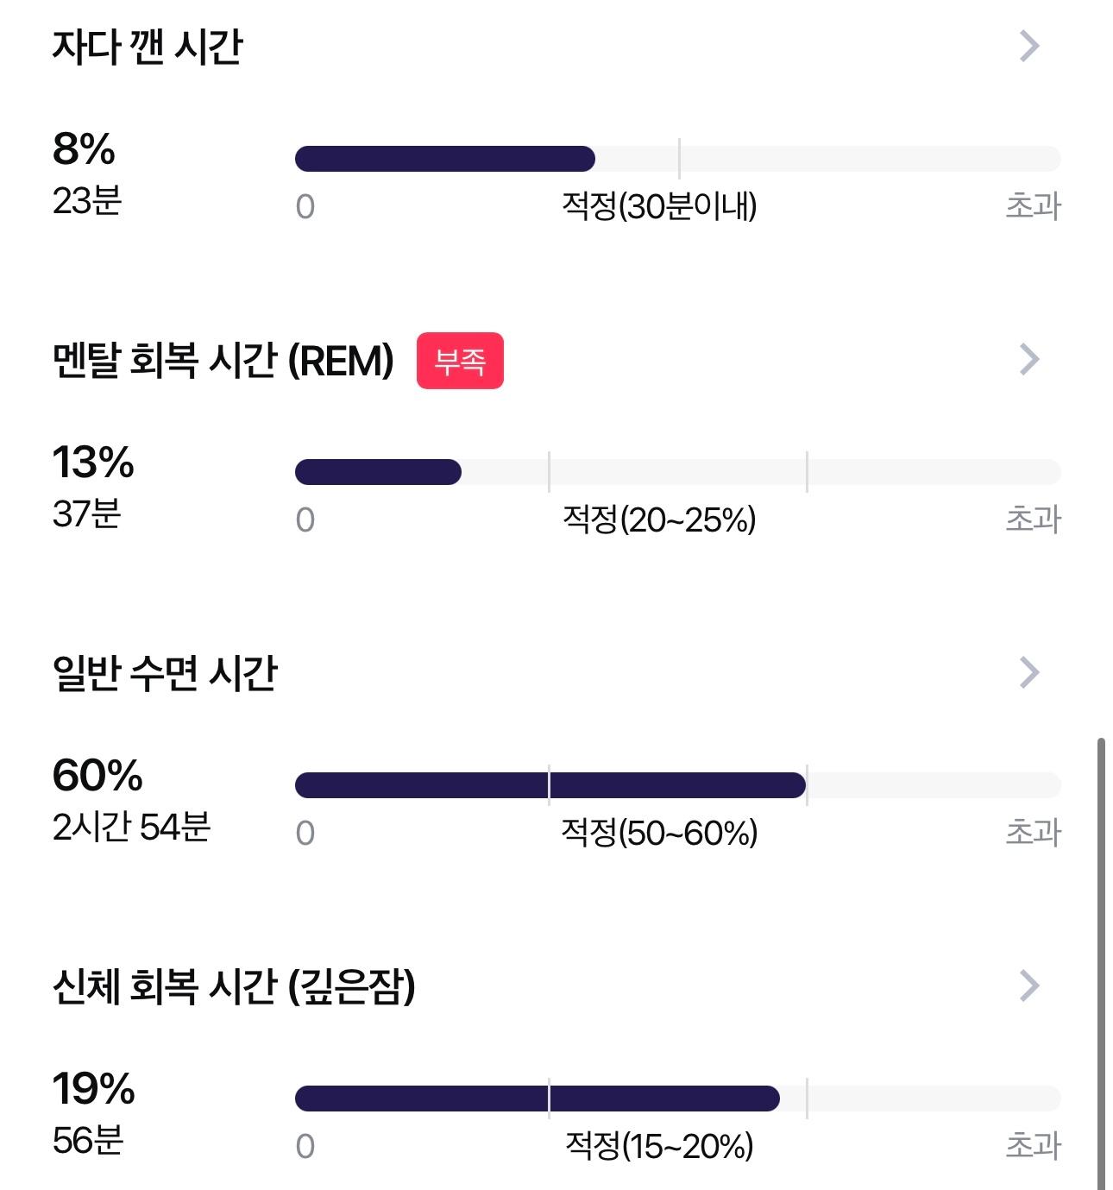The width and height of the screenshot is (1113, 1190).
Task: Click the 60% light sleep progress bar
Action: coord(677,785)
